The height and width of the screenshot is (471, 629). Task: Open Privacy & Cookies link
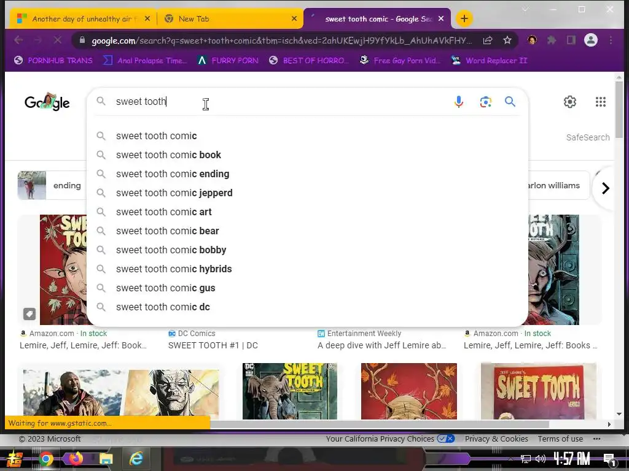(x=496, y=439)
